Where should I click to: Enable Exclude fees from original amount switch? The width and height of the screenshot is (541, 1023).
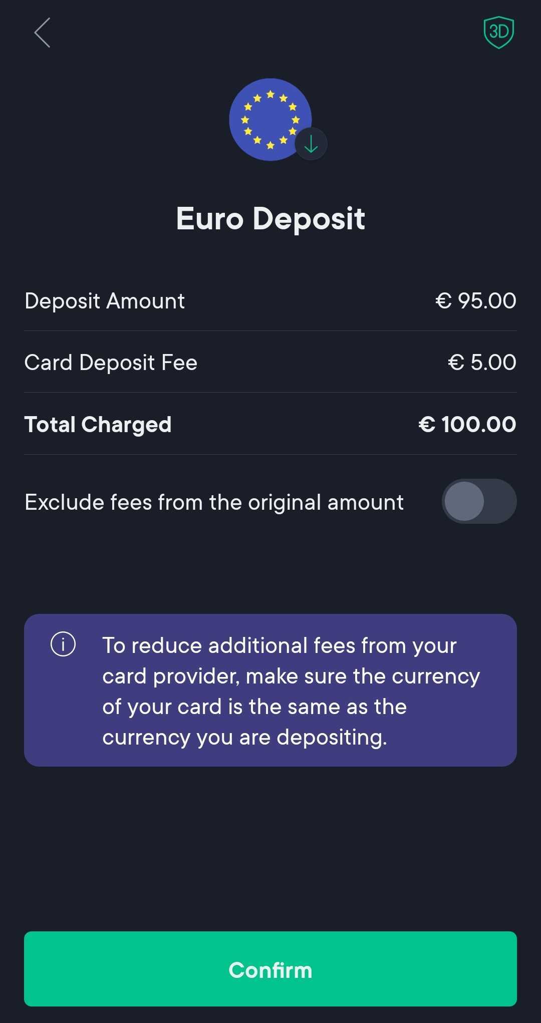pyautogui.click(x=478, y=501)
